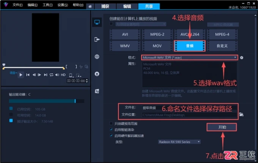Choose the 自定义 custom format button
Screen dimensions: 258x163
pos(222,46)
